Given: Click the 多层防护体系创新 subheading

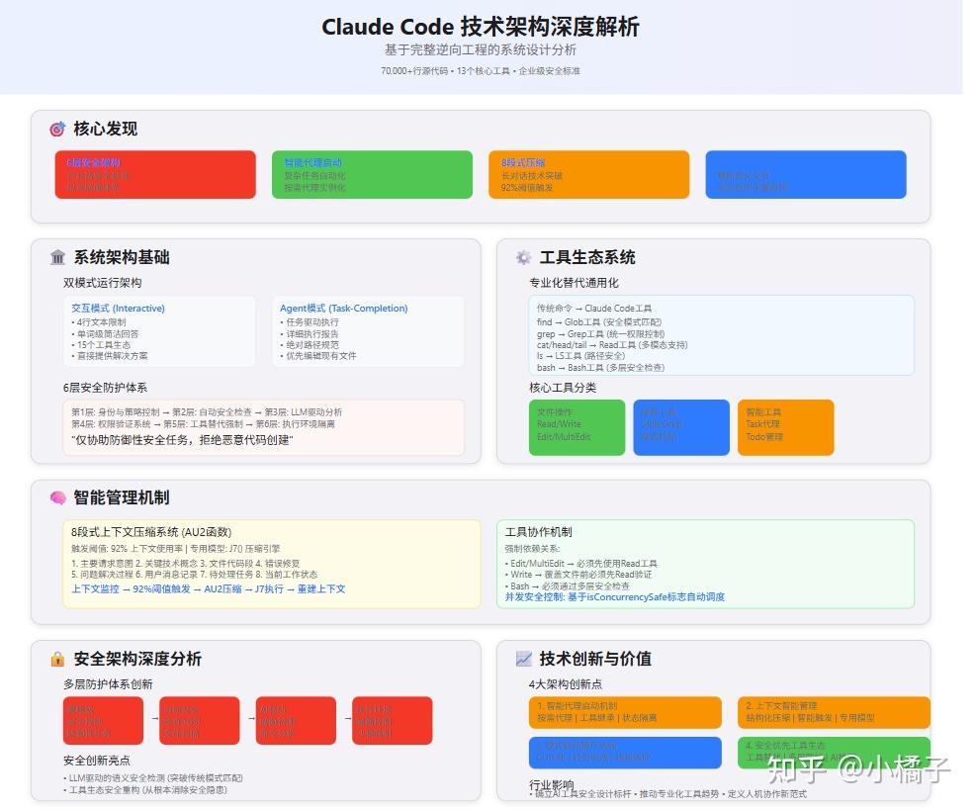Looking at the screenshot, I should click(108, 684).
